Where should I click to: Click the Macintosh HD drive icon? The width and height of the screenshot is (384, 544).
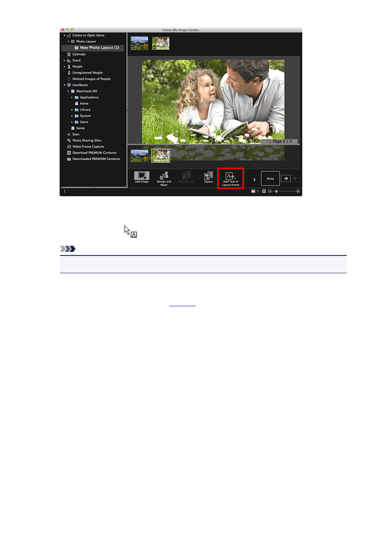click(x=73, y=91)
